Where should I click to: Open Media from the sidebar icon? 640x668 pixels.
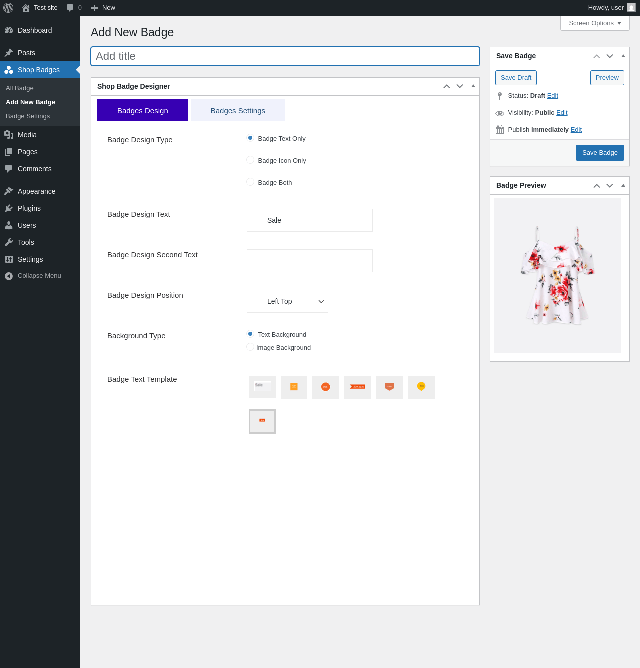click(x=9, y=135)
